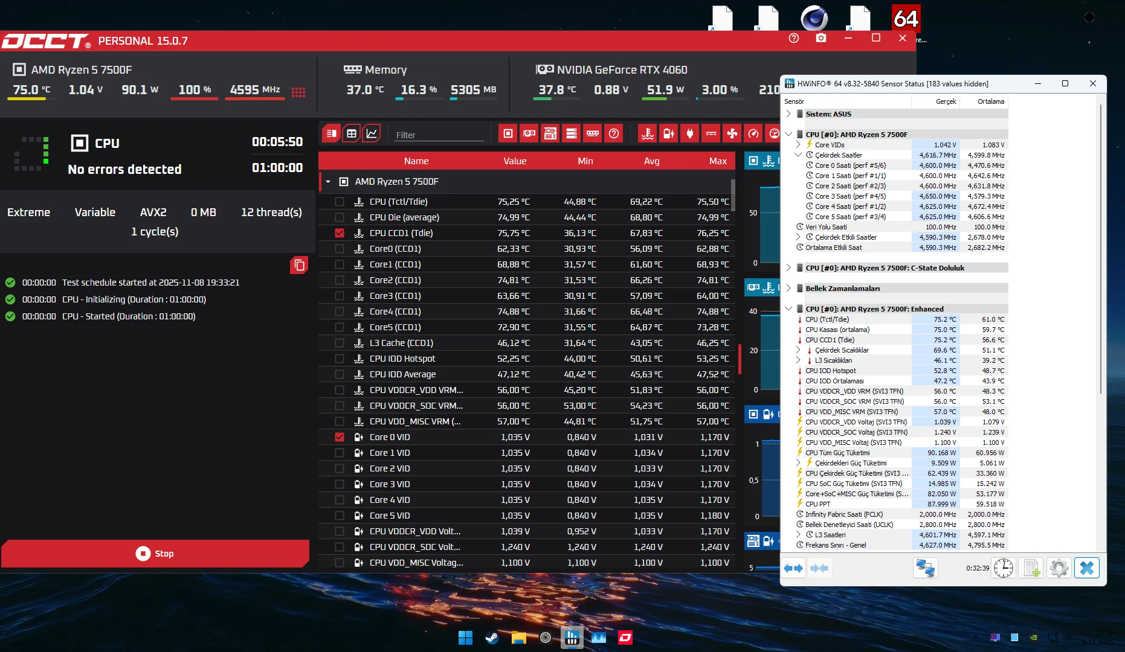The height and width of the screenshot is (652, 1125).
Task: Open Windows Start menu
Action: tap(466, 638)
